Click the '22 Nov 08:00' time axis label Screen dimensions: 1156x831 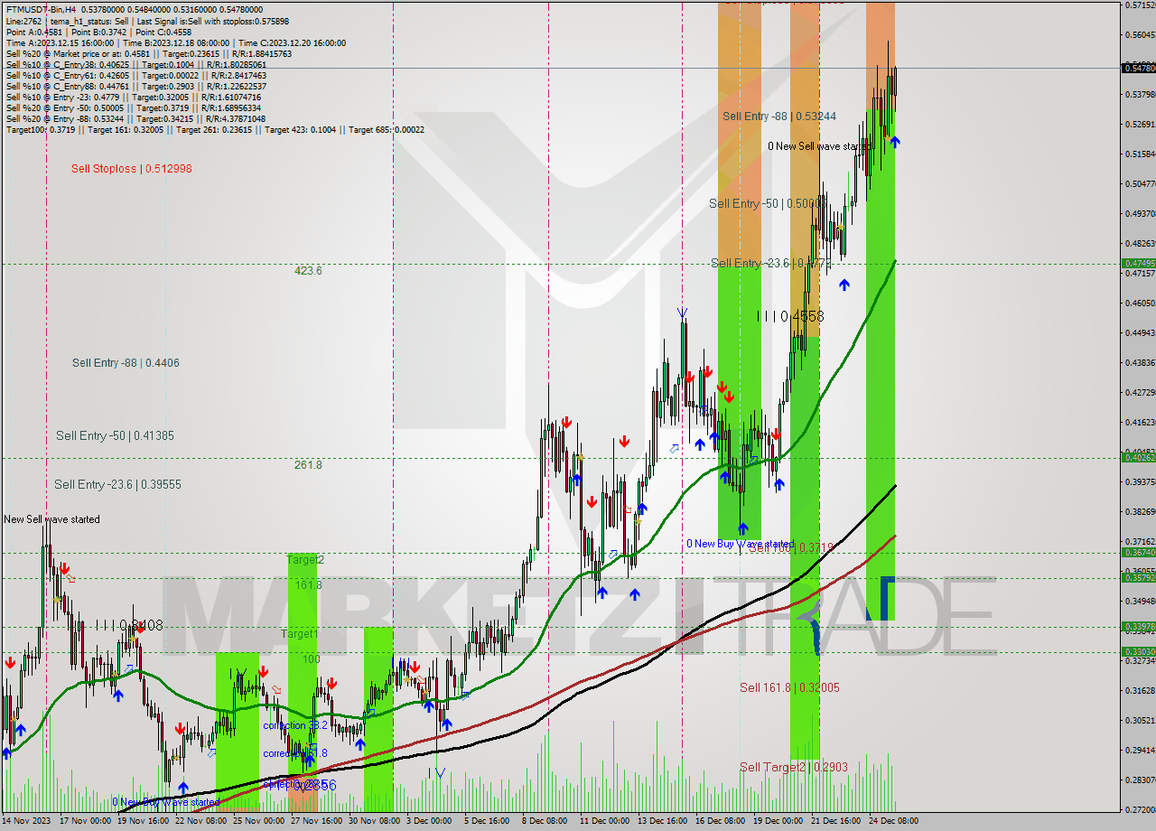(x=200, y=821)
